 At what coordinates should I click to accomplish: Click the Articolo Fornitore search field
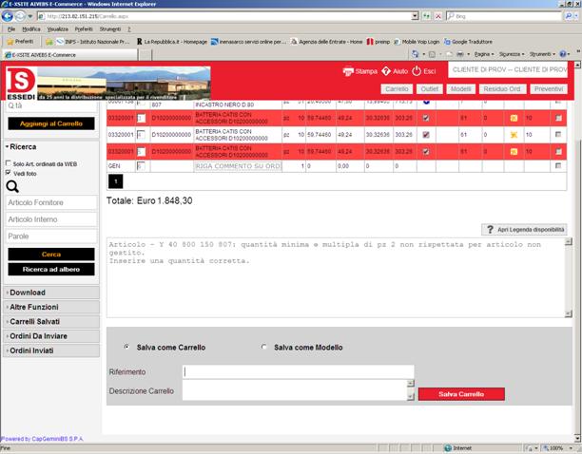[x=49, y=202]
